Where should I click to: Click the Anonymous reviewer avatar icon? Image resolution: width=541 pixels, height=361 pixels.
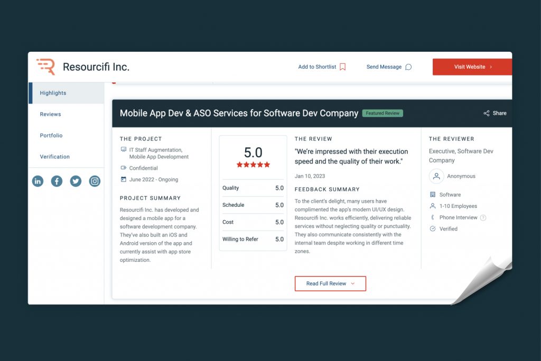(x=436, y=176)
